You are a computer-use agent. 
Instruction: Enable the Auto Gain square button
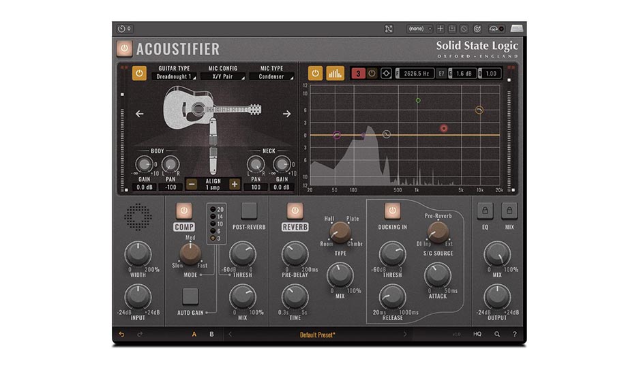tap(190, 295)
